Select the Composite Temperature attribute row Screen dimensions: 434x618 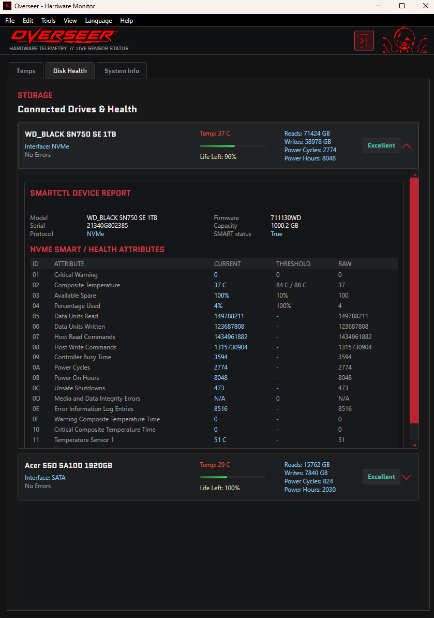click(214, 285)
